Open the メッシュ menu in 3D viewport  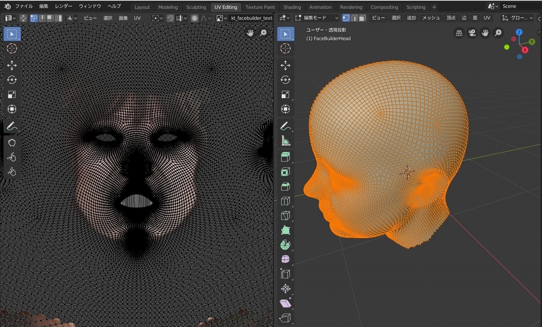431,18
